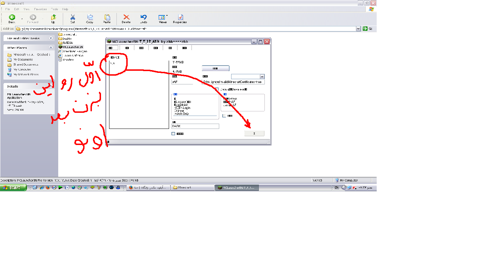477x269 pixels.
Task: Open Properties from the Explorer toolbar
Action: [180, 19]
